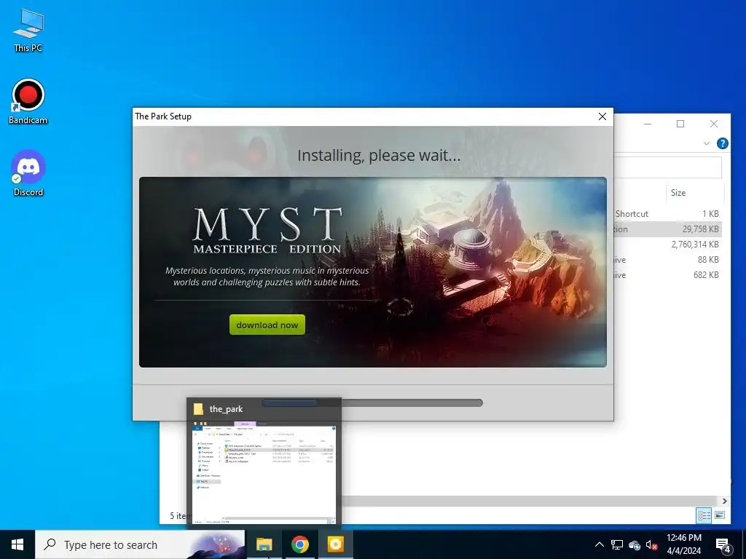The width and height of the screenshot is (746, 559).
Task: Click the green download now button
Action: coord(267,325)
